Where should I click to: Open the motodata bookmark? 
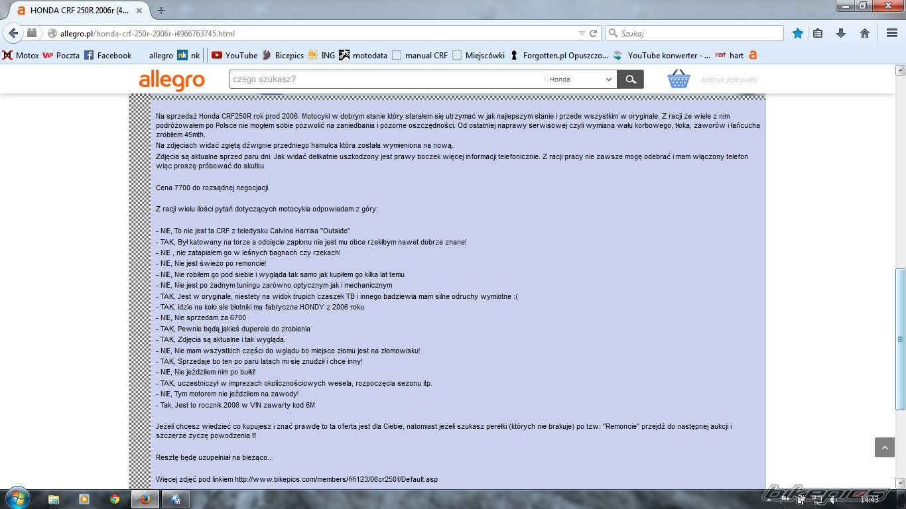(363, 56)
